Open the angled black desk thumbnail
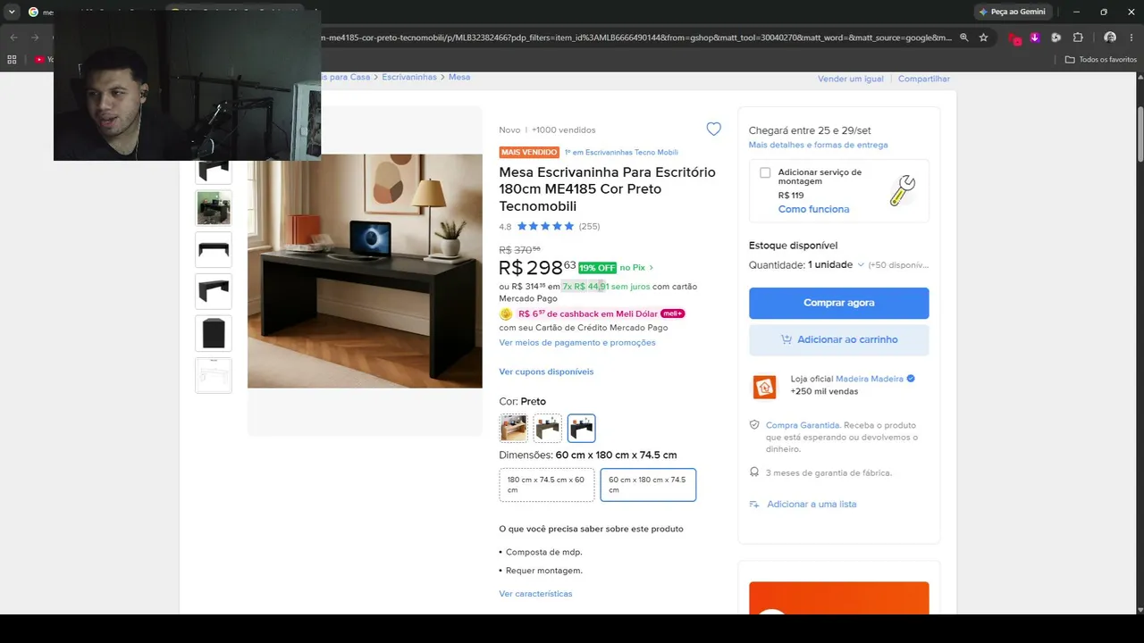 pos(214,291)
